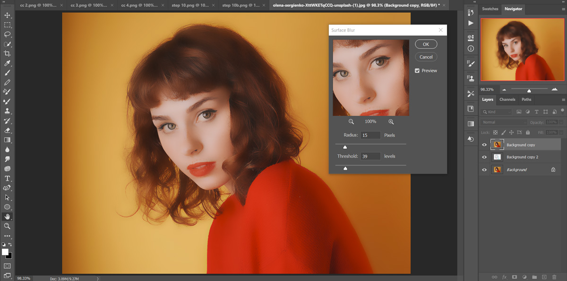Screen dimensions: 567x281
Task: Click OK in Surface Blur dialog
Action: (x=426, y=44)
